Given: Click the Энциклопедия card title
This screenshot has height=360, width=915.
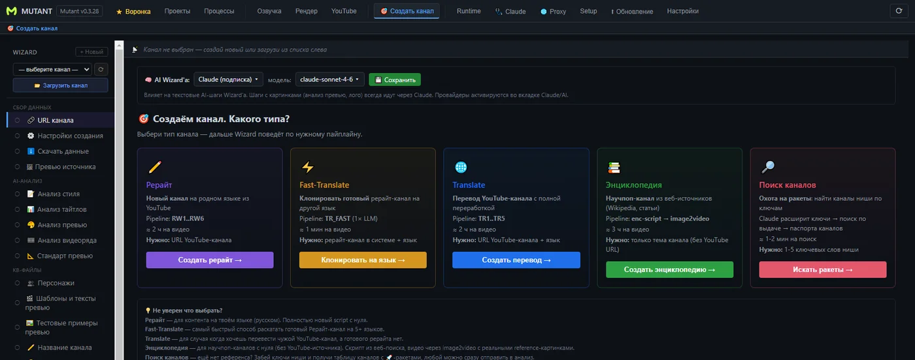Looking at the screenshot, I should click(634, 185).
